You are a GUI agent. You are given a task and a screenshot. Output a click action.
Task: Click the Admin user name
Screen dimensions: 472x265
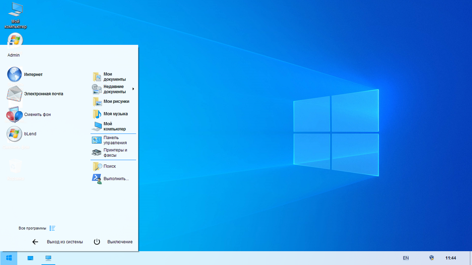[x=13, y=55]
